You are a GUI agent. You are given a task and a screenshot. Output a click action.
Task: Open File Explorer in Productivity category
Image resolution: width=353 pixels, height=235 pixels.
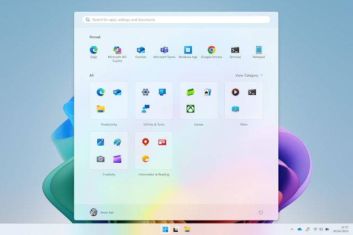pyautogui.click(x=101, y=109)
